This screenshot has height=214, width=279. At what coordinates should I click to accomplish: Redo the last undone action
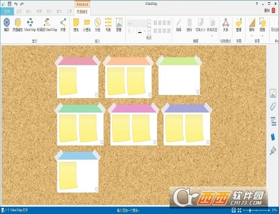(x=22, y=4)
